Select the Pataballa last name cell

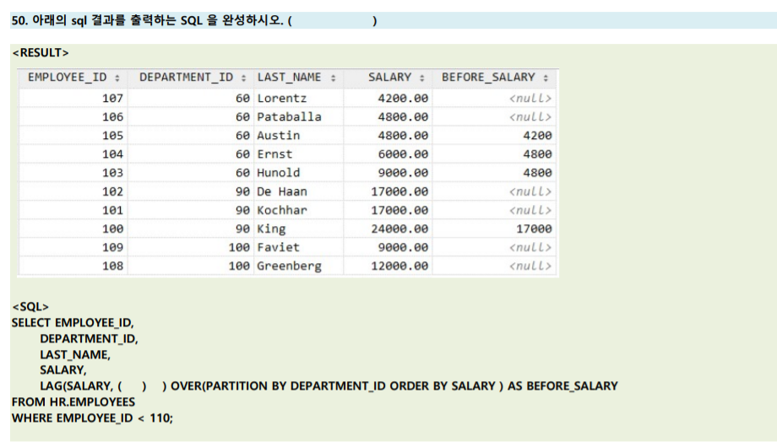pos(298,117)
